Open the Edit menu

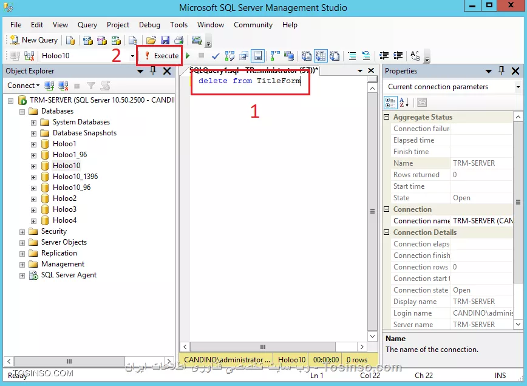[x=37, y=25]
